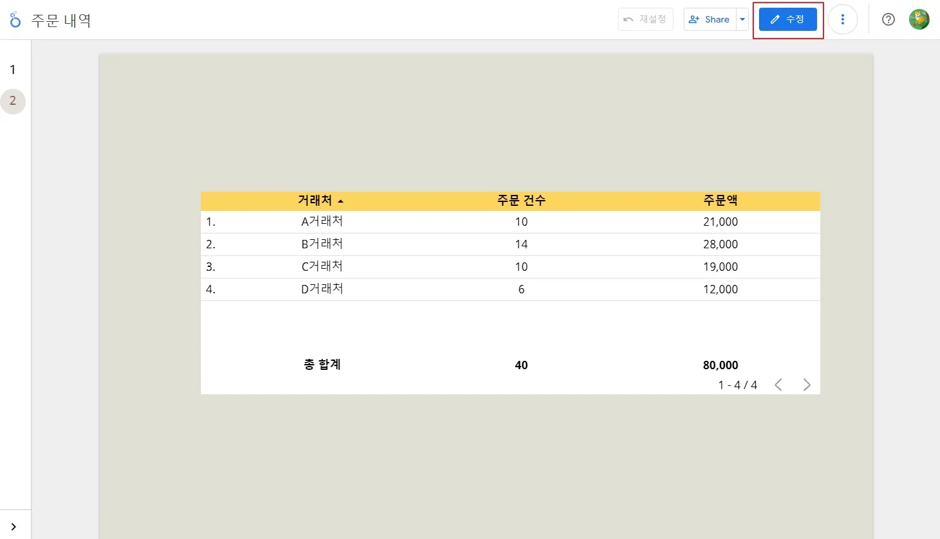This screenshot has width=940, height=539.
Task: Click the 28,000 order amount cell
Action: tap(720, 244)
